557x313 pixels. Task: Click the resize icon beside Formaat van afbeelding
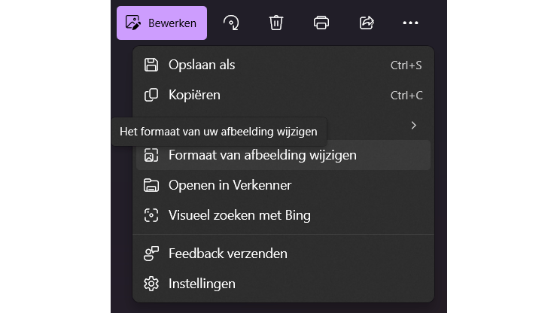click(x=151, y=156)
